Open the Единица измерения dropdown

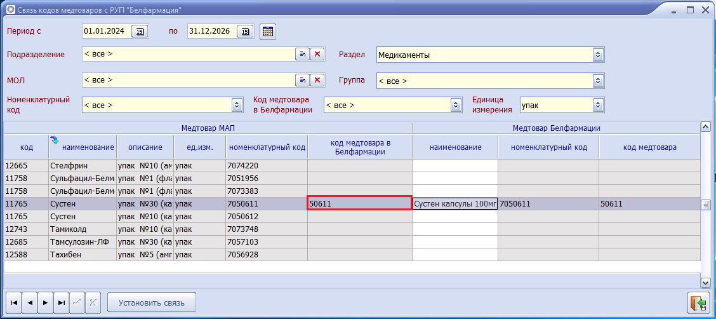597,105
